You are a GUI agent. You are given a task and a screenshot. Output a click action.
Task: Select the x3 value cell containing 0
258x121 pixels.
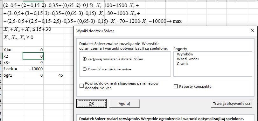tap(33, 62)
